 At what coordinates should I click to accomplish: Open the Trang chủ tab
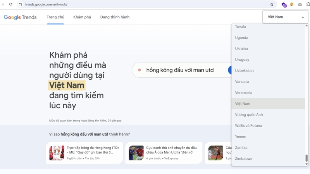pos(55,17)
